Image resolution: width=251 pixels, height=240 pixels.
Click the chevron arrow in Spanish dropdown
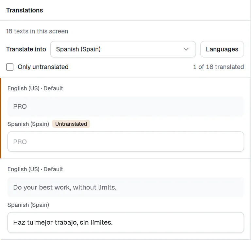(186, 49)
